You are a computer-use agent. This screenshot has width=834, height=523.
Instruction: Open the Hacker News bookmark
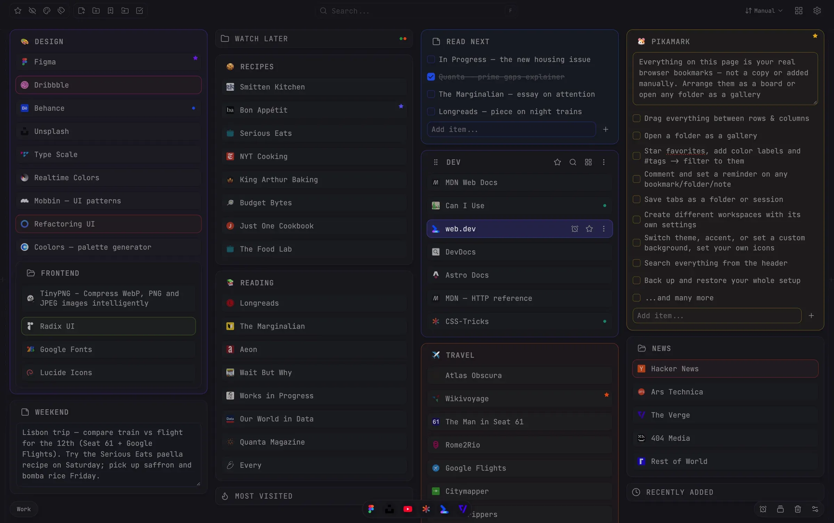725,369
